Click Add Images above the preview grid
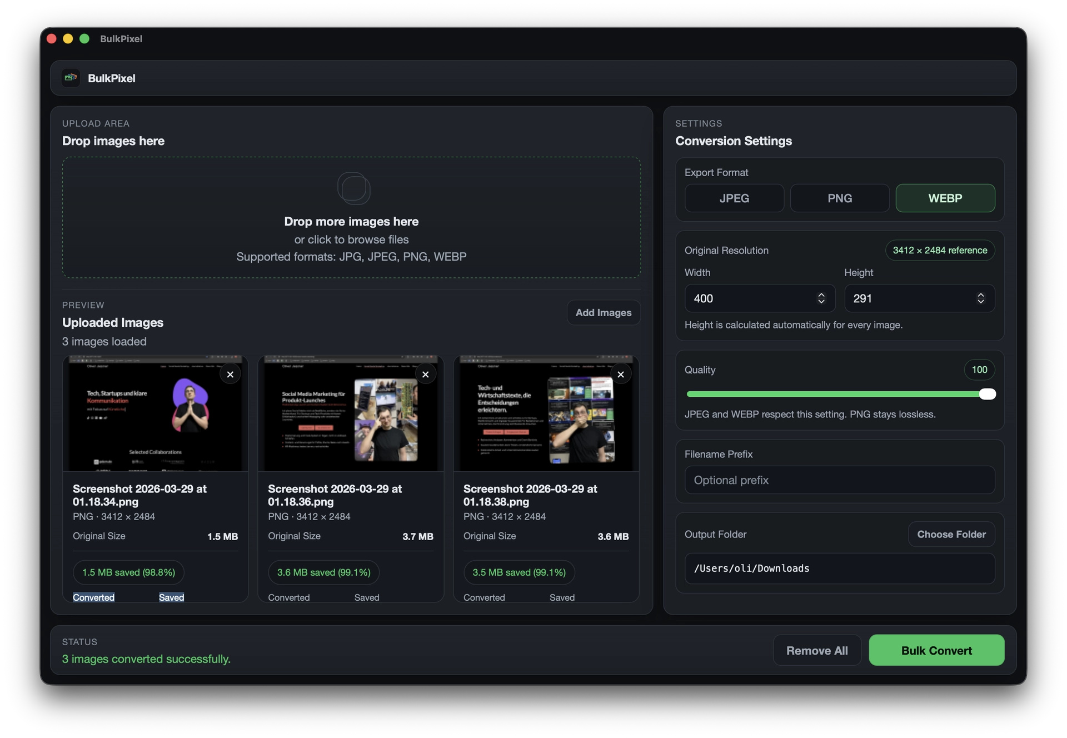 603,312
